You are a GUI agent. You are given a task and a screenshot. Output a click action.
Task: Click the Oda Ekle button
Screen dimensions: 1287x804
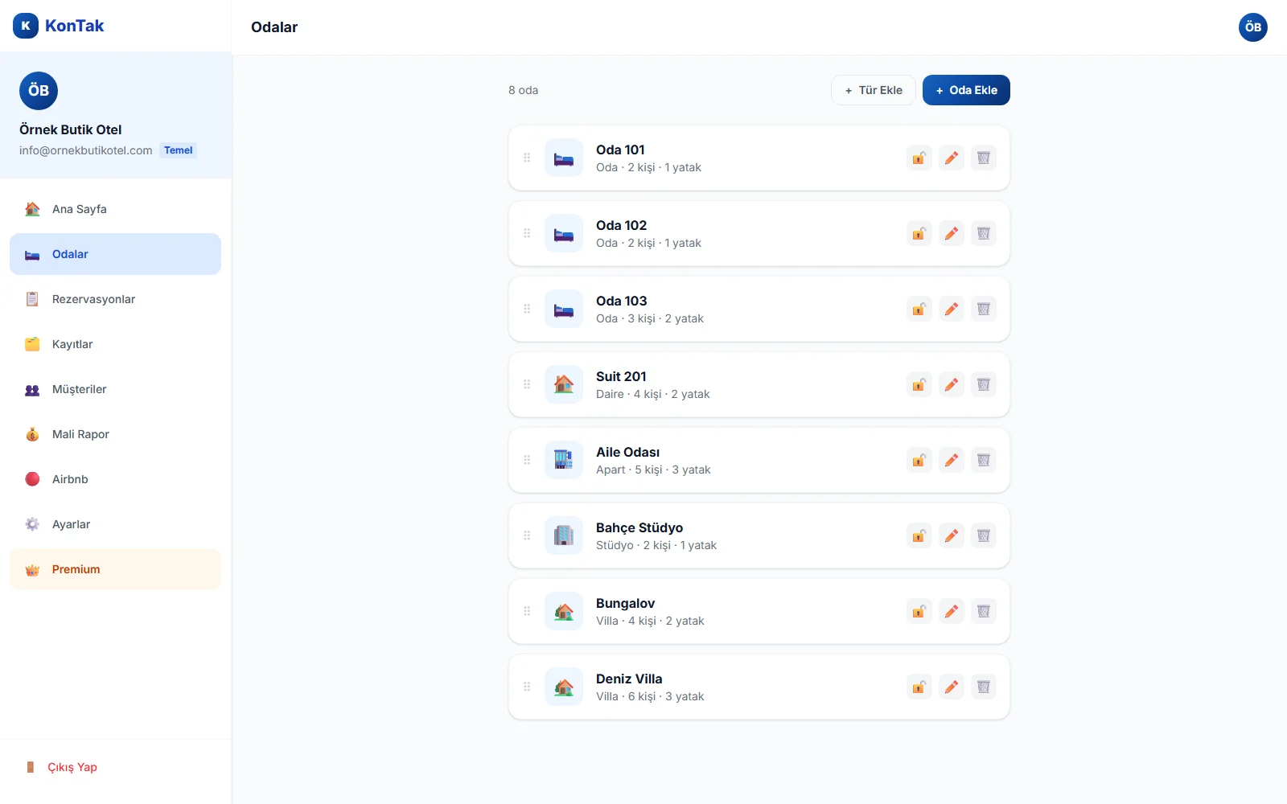tap(966, 90)
